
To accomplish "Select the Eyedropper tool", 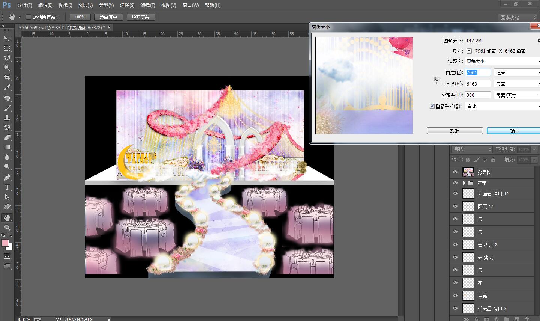I will (x=7, y=87).
